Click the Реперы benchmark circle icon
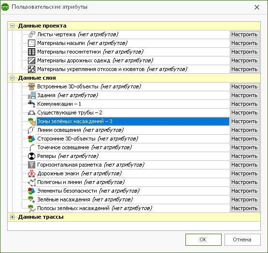The image size is (268, 253). [x=31, y=156]
